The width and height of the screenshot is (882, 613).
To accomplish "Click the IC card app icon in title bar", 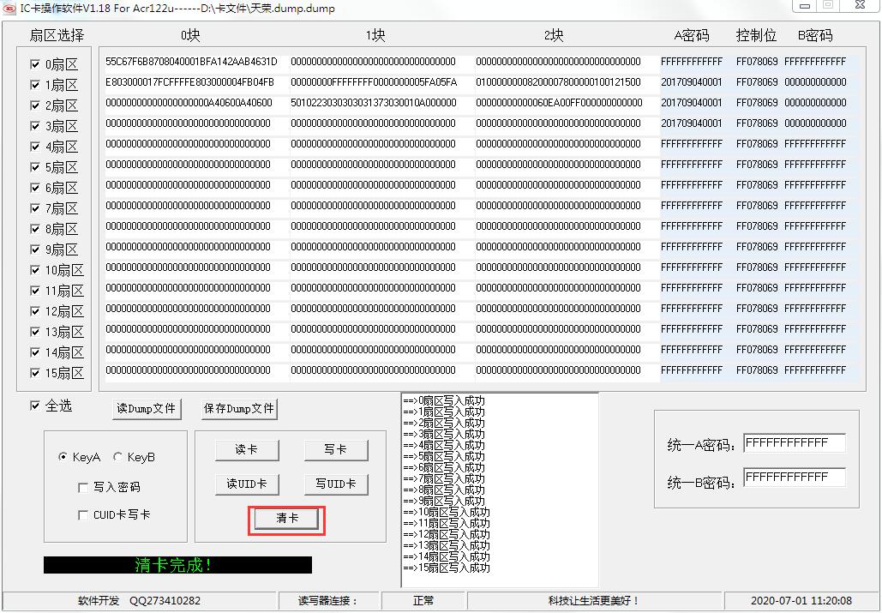I will coord(11,9).
